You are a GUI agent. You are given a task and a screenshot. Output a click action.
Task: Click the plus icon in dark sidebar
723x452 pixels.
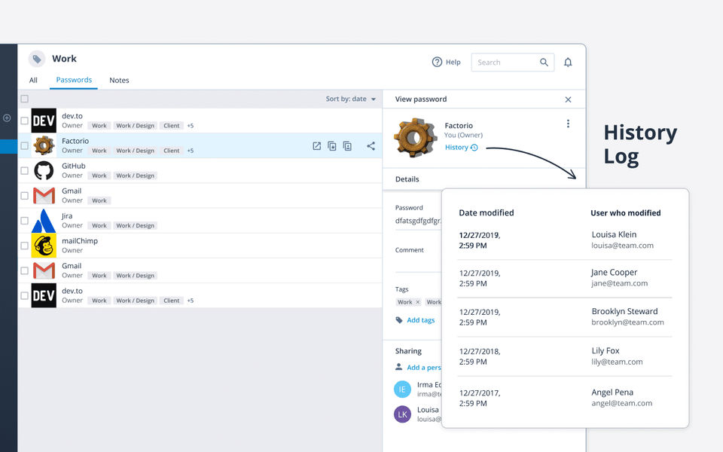tap(7, 118)
